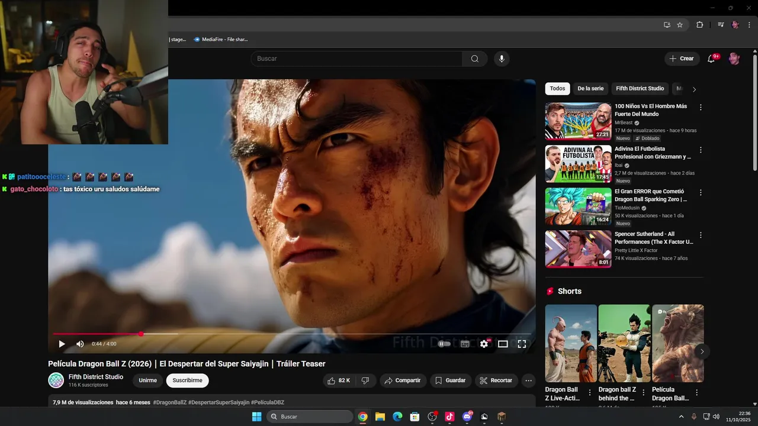The height and width of the screenshot is (426, 758).
Task: Open the Compartir share dialog
Action: click(403, 380)
